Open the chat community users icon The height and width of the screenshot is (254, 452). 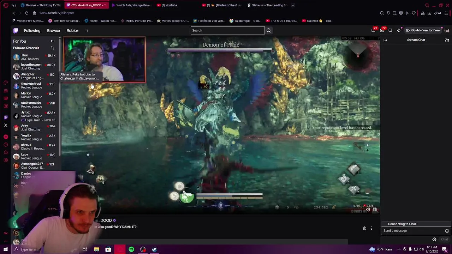(x=447, y=40)
